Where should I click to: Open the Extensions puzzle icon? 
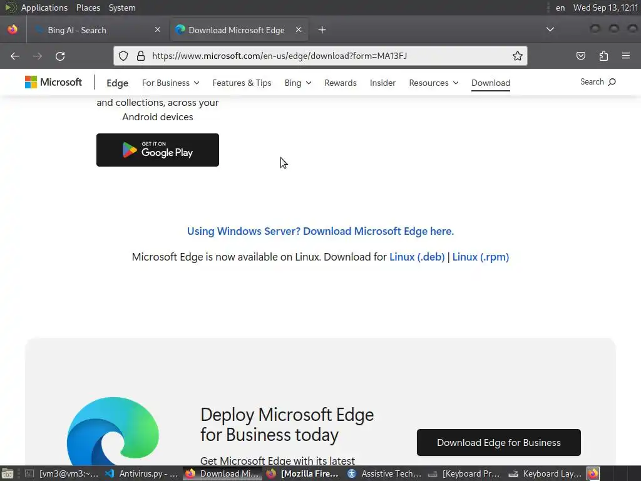coord(603,56)
